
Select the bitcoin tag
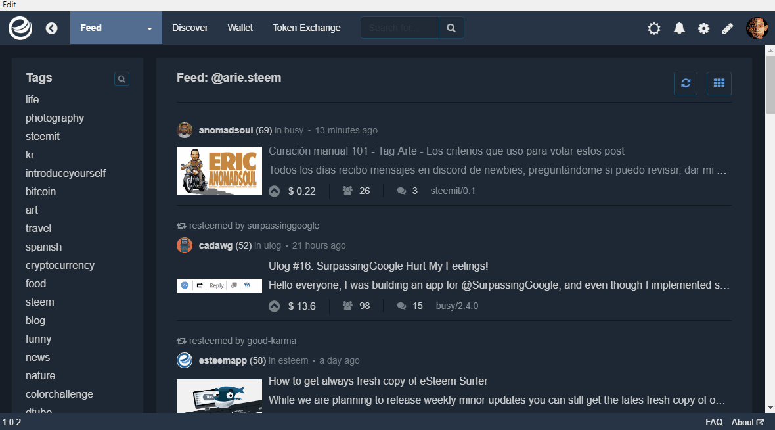click(41, 191)
